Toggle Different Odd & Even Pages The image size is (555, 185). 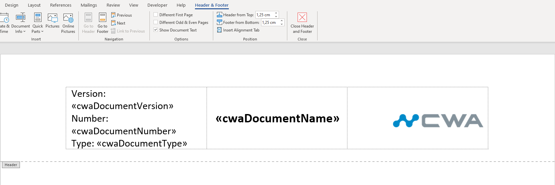click(156, 23)
